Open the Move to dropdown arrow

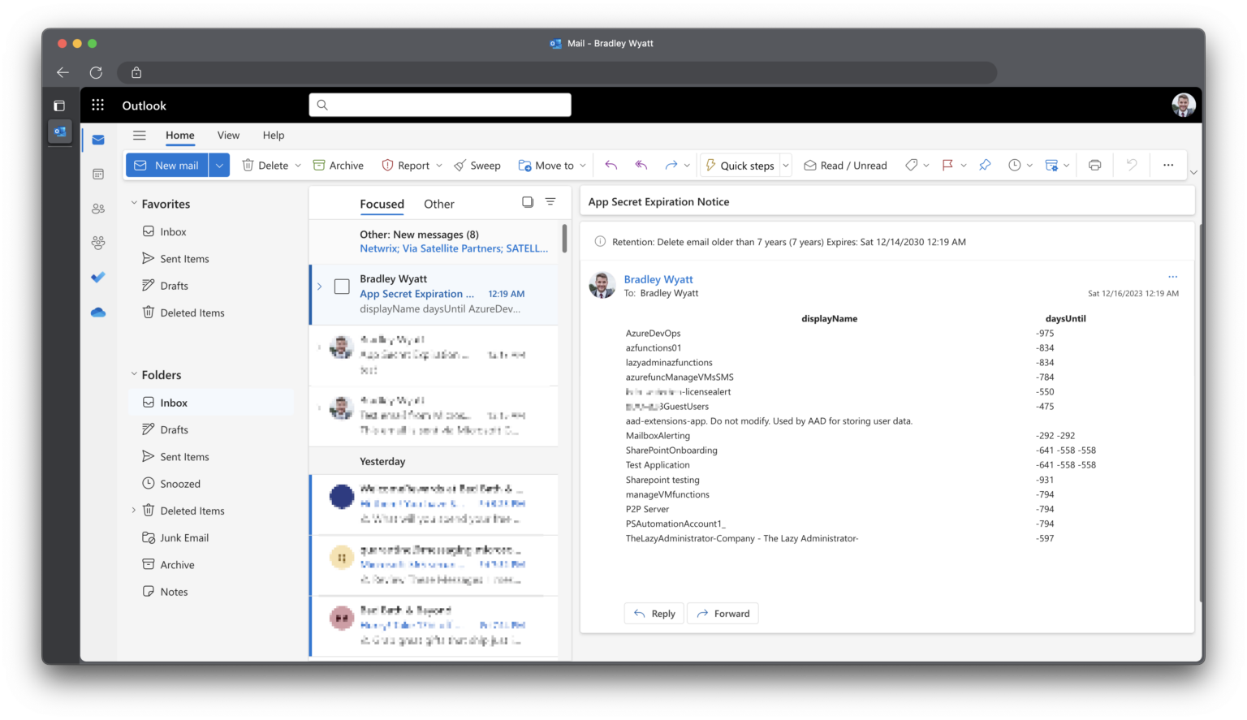[x=583, y=166]
